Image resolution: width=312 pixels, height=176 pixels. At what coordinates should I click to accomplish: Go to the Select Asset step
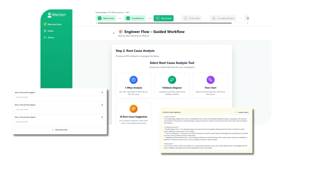click(x=106, y=18)
